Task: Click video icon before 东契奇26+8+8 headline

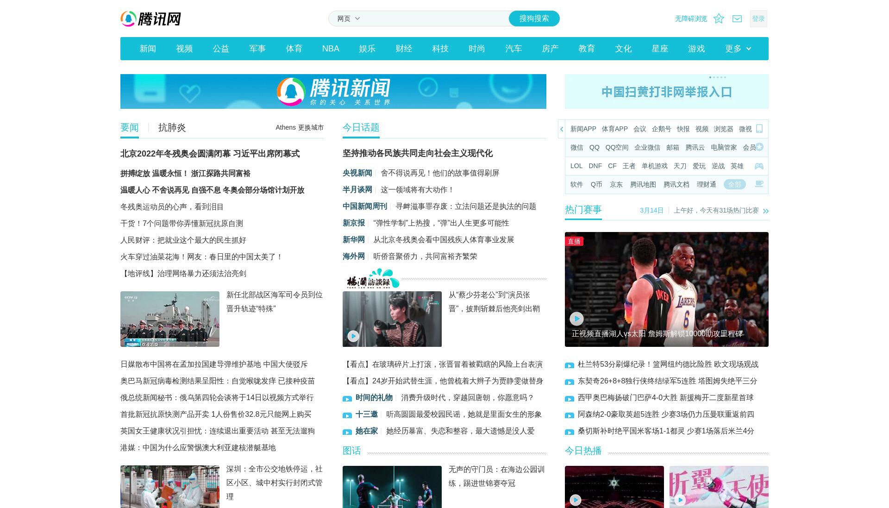Action: click(x=570, y=382)
